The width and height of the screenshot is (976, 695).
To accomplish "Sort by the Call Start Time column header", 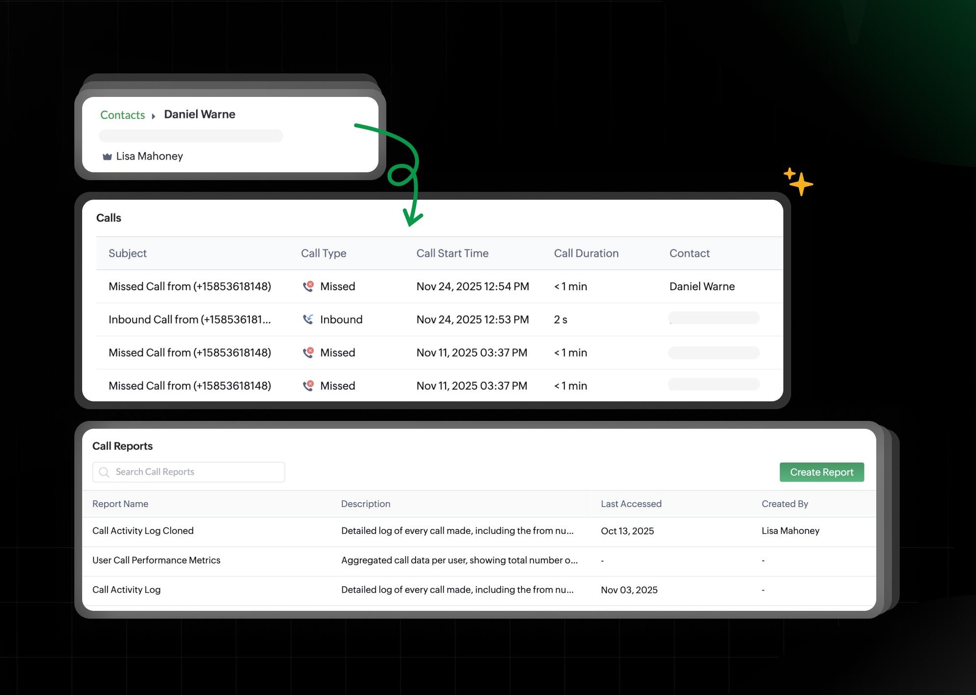I will pos(452,253).
